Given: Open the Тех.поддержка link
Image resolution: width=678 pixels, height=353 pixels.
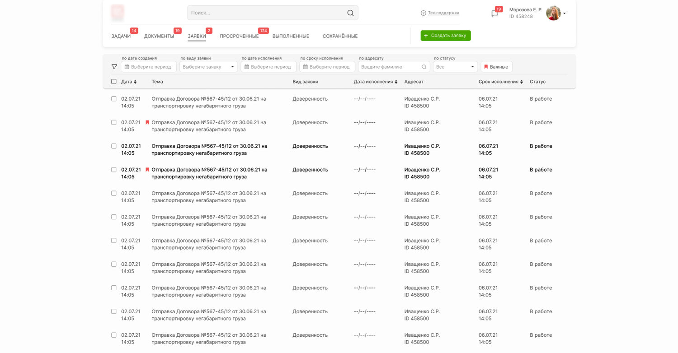Looking at the screenshot, I should click(x=443, y=13).
